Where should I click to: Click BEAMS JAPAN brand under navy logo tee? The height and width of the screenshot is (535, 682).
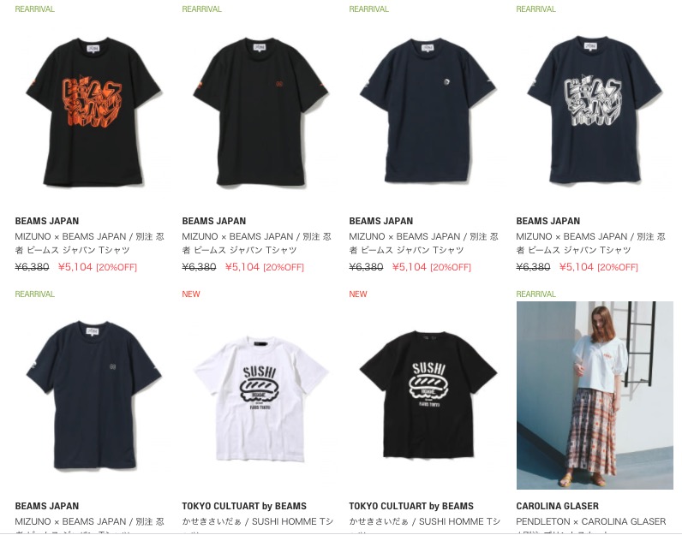(381, 221)
